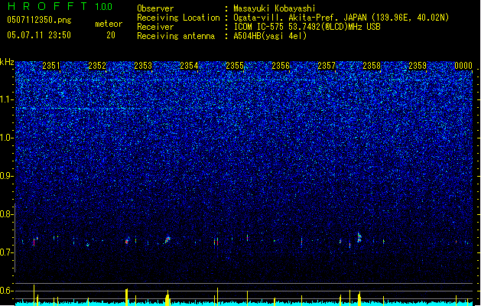The image size is (481, 306).
Task: Click the 0.6 frequency axis label
Action: (6, 291)
